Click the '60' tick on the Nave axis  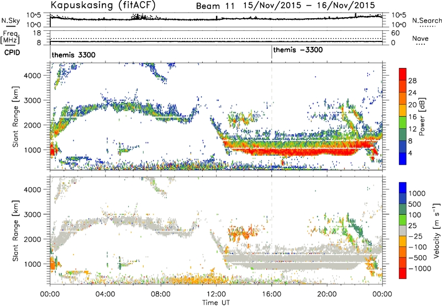[x=395, y=33]
